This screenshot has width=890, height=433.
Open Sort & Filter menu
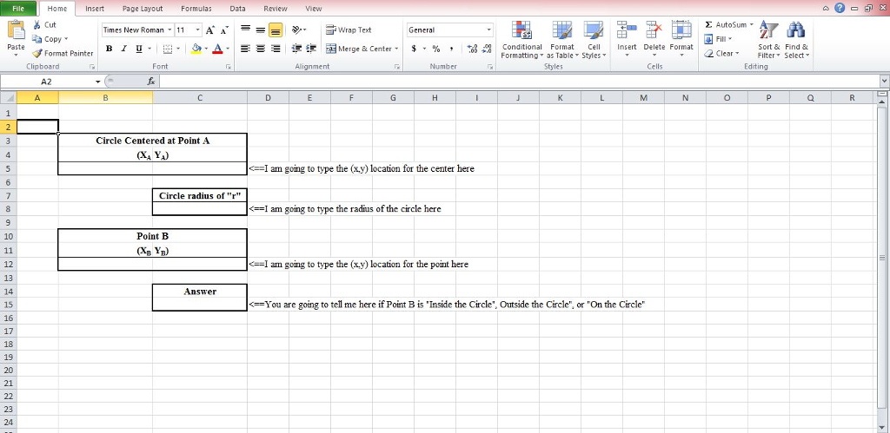click(769, 40)
